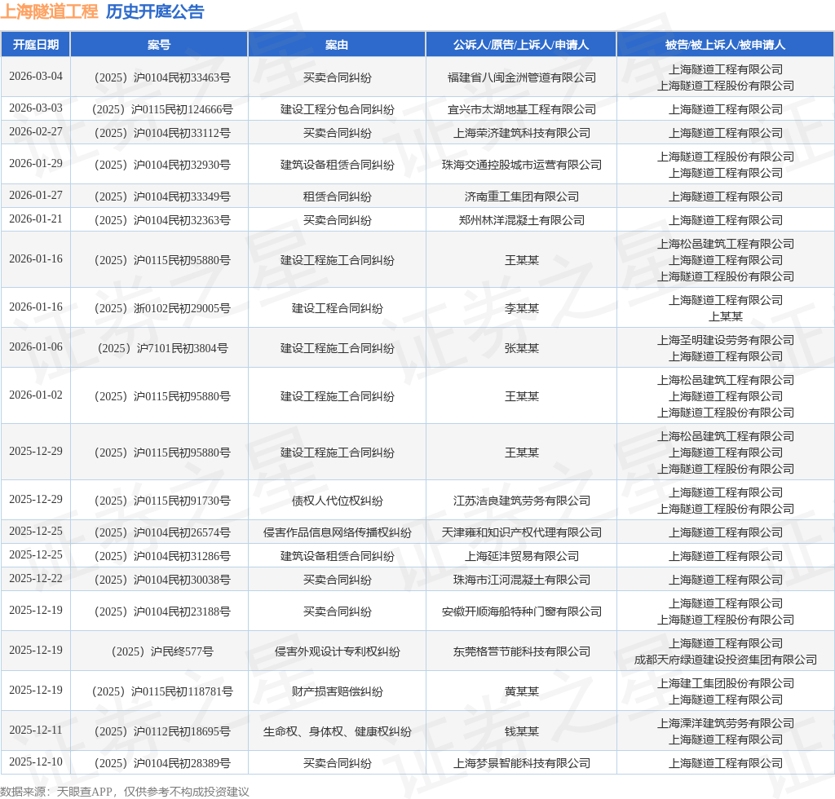
Task: Click date cell 2026-01-27
Action: (x=36, y=196)
